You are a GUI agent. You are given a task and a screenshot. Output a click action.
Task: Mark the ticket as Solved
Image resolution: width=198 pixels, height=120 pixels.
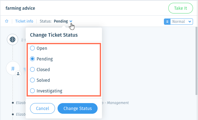pyautogui.click(x=32, y=80)
